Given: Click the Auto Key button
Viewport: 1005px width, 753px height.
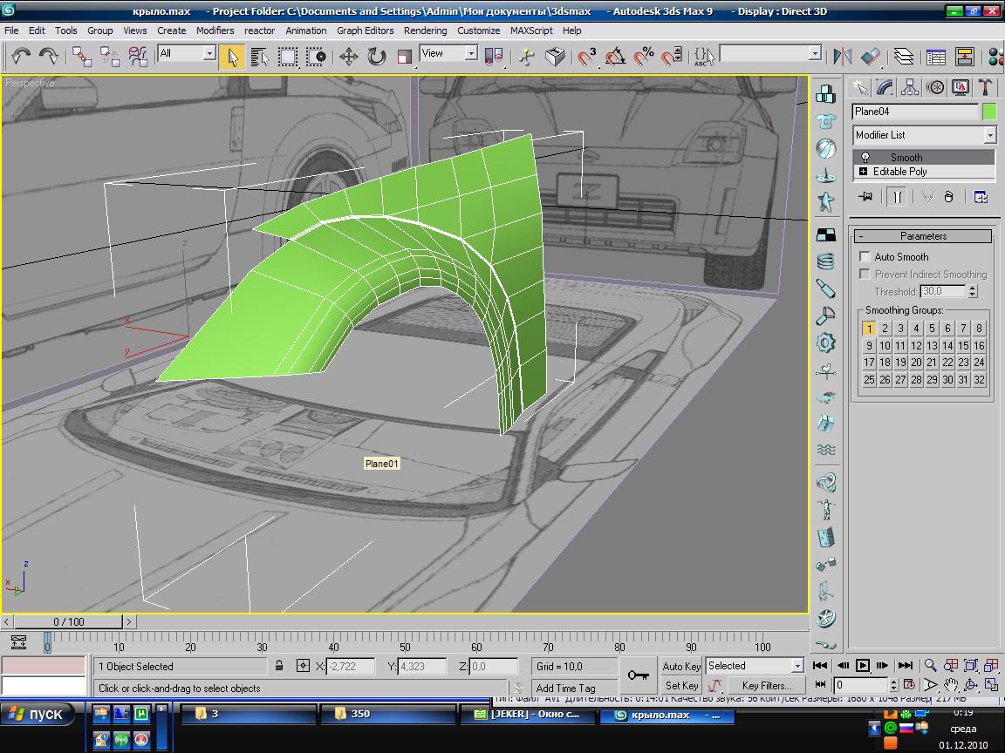Looking at the screenshot, I should coord(681,667).
